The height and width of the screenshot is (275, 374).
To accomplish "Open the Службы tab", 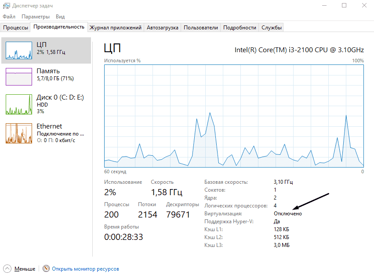I will (x=272, y=28).
